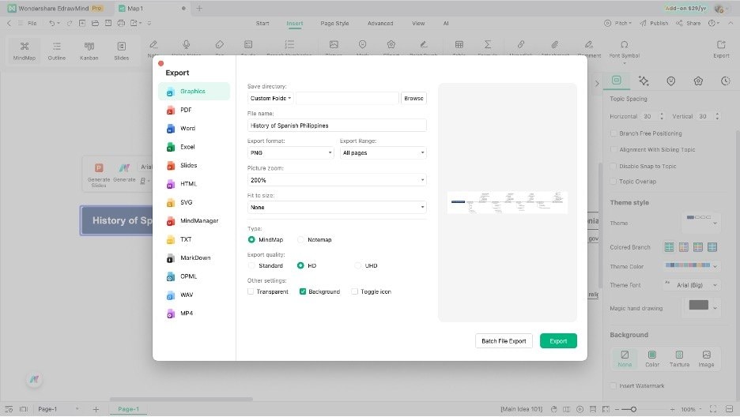Viewport: 740px width, 417px height.
Task: Choose HD export quality
Action: (300, 265)
